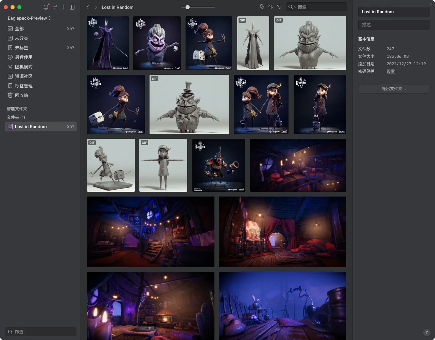435x340 pixels.
Task: Select the Lost in Random folder
Action: pyautogui.click(x=41, y=126)
